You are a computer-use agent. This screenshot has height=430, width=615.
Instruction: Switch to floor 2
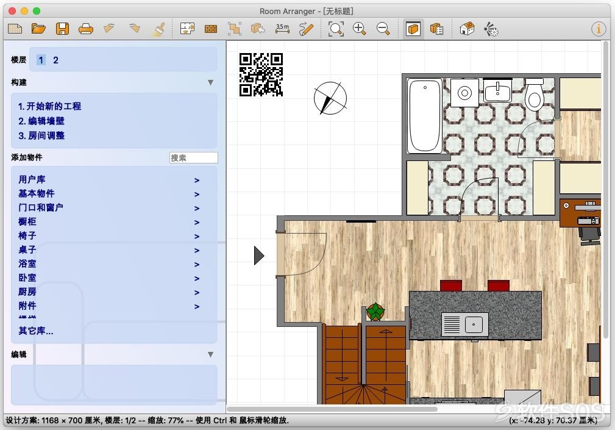click(x=55, y=60)
